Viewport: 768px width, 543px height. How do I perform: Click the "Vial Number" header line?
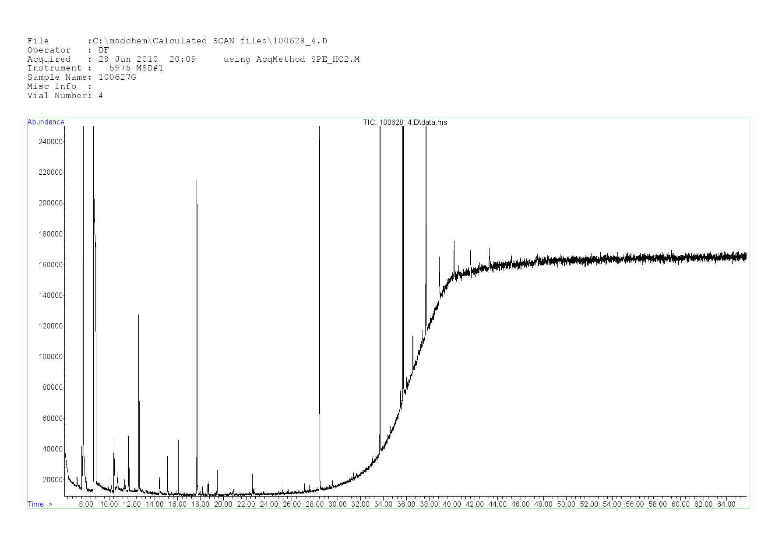point(65,95)
